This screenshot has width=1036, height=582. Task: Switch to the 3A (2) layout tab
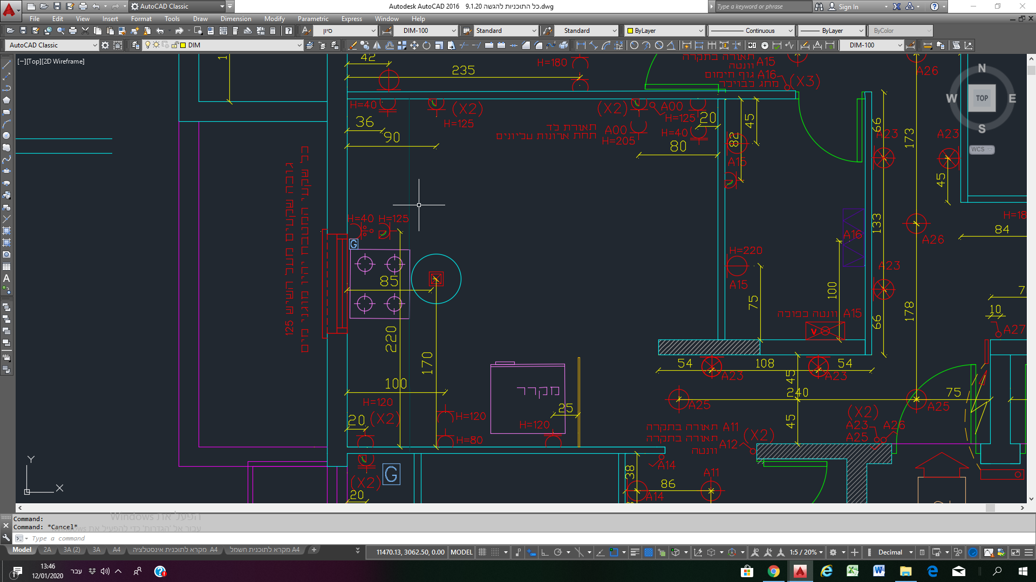tap(72, 550)
